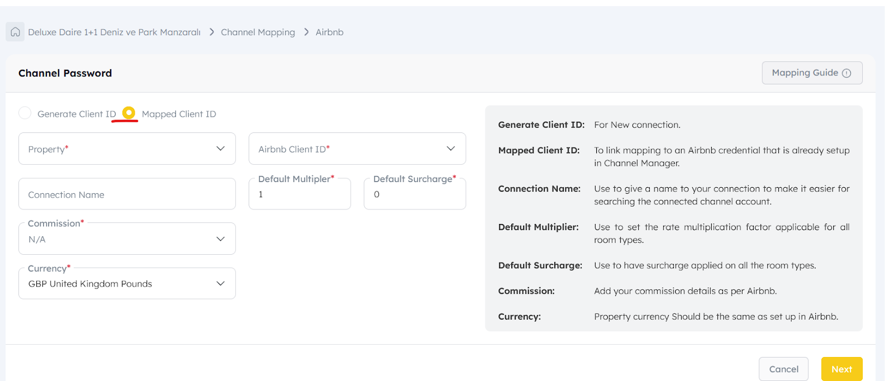Click the Channel Password heading
The width and height of the screenshot is (894, 381).
pos(65,73)
